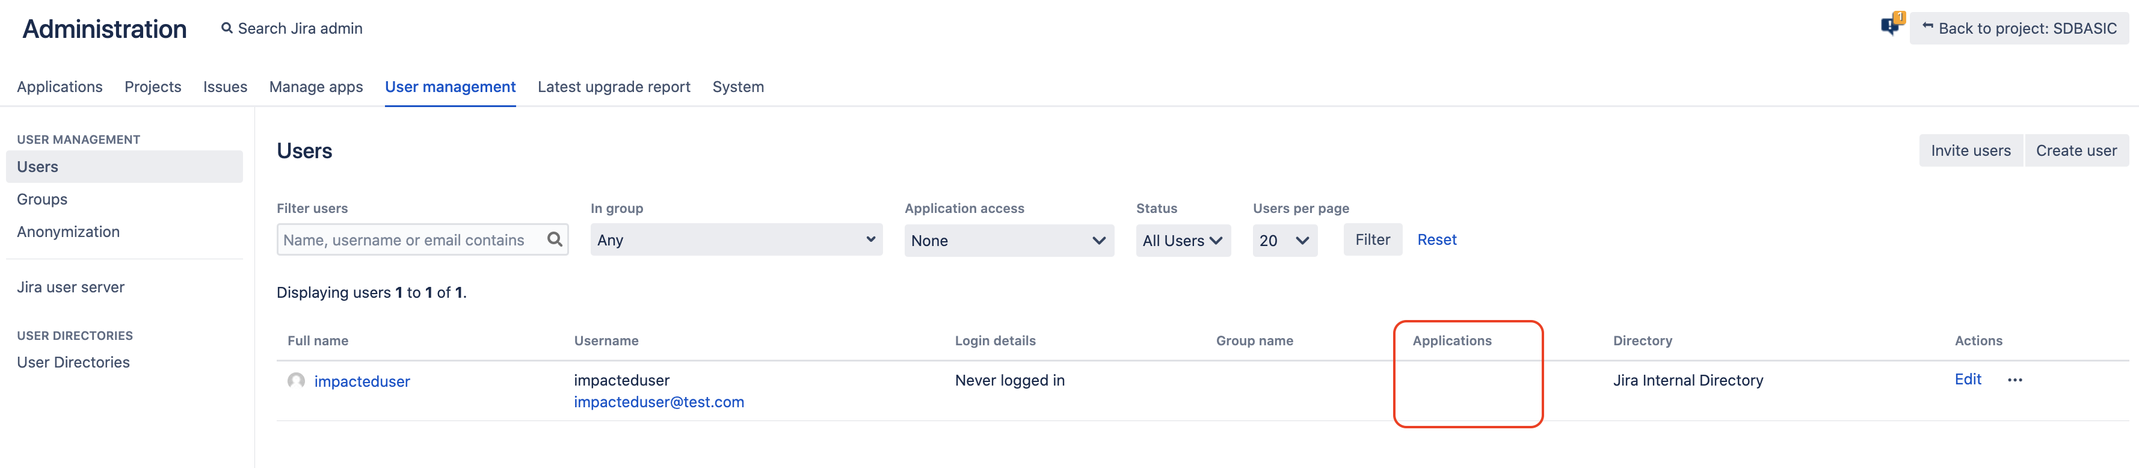Image resolution: width=2139 pixels, height=468 pixels.
Task: Click the Full name column header
Action: [x=318, y=341]
